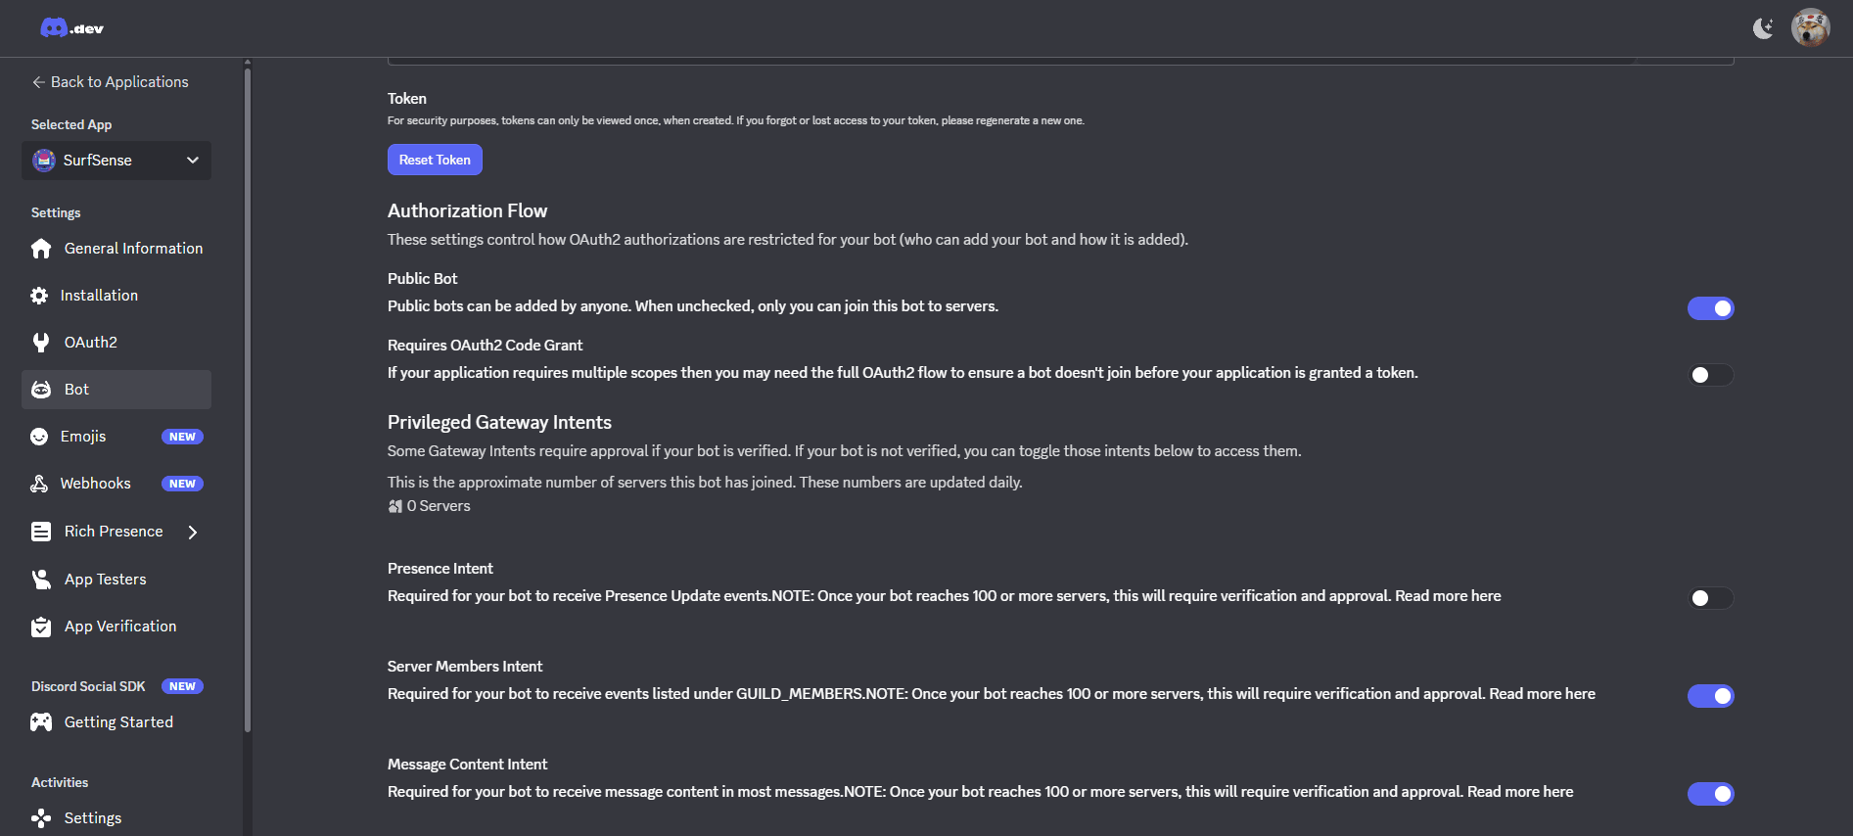Viewport: 1853px width, 836px height.
Task: Go back to Applications
Action: coord(110,81)
